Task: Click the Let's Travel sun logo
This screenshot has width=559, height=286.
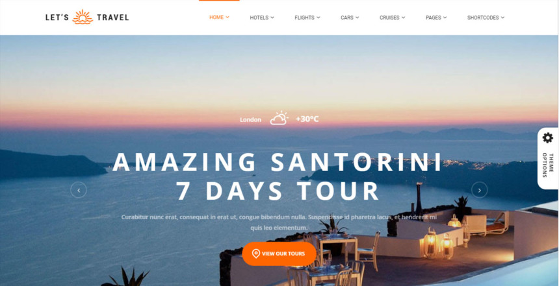Action: (83, 17)
